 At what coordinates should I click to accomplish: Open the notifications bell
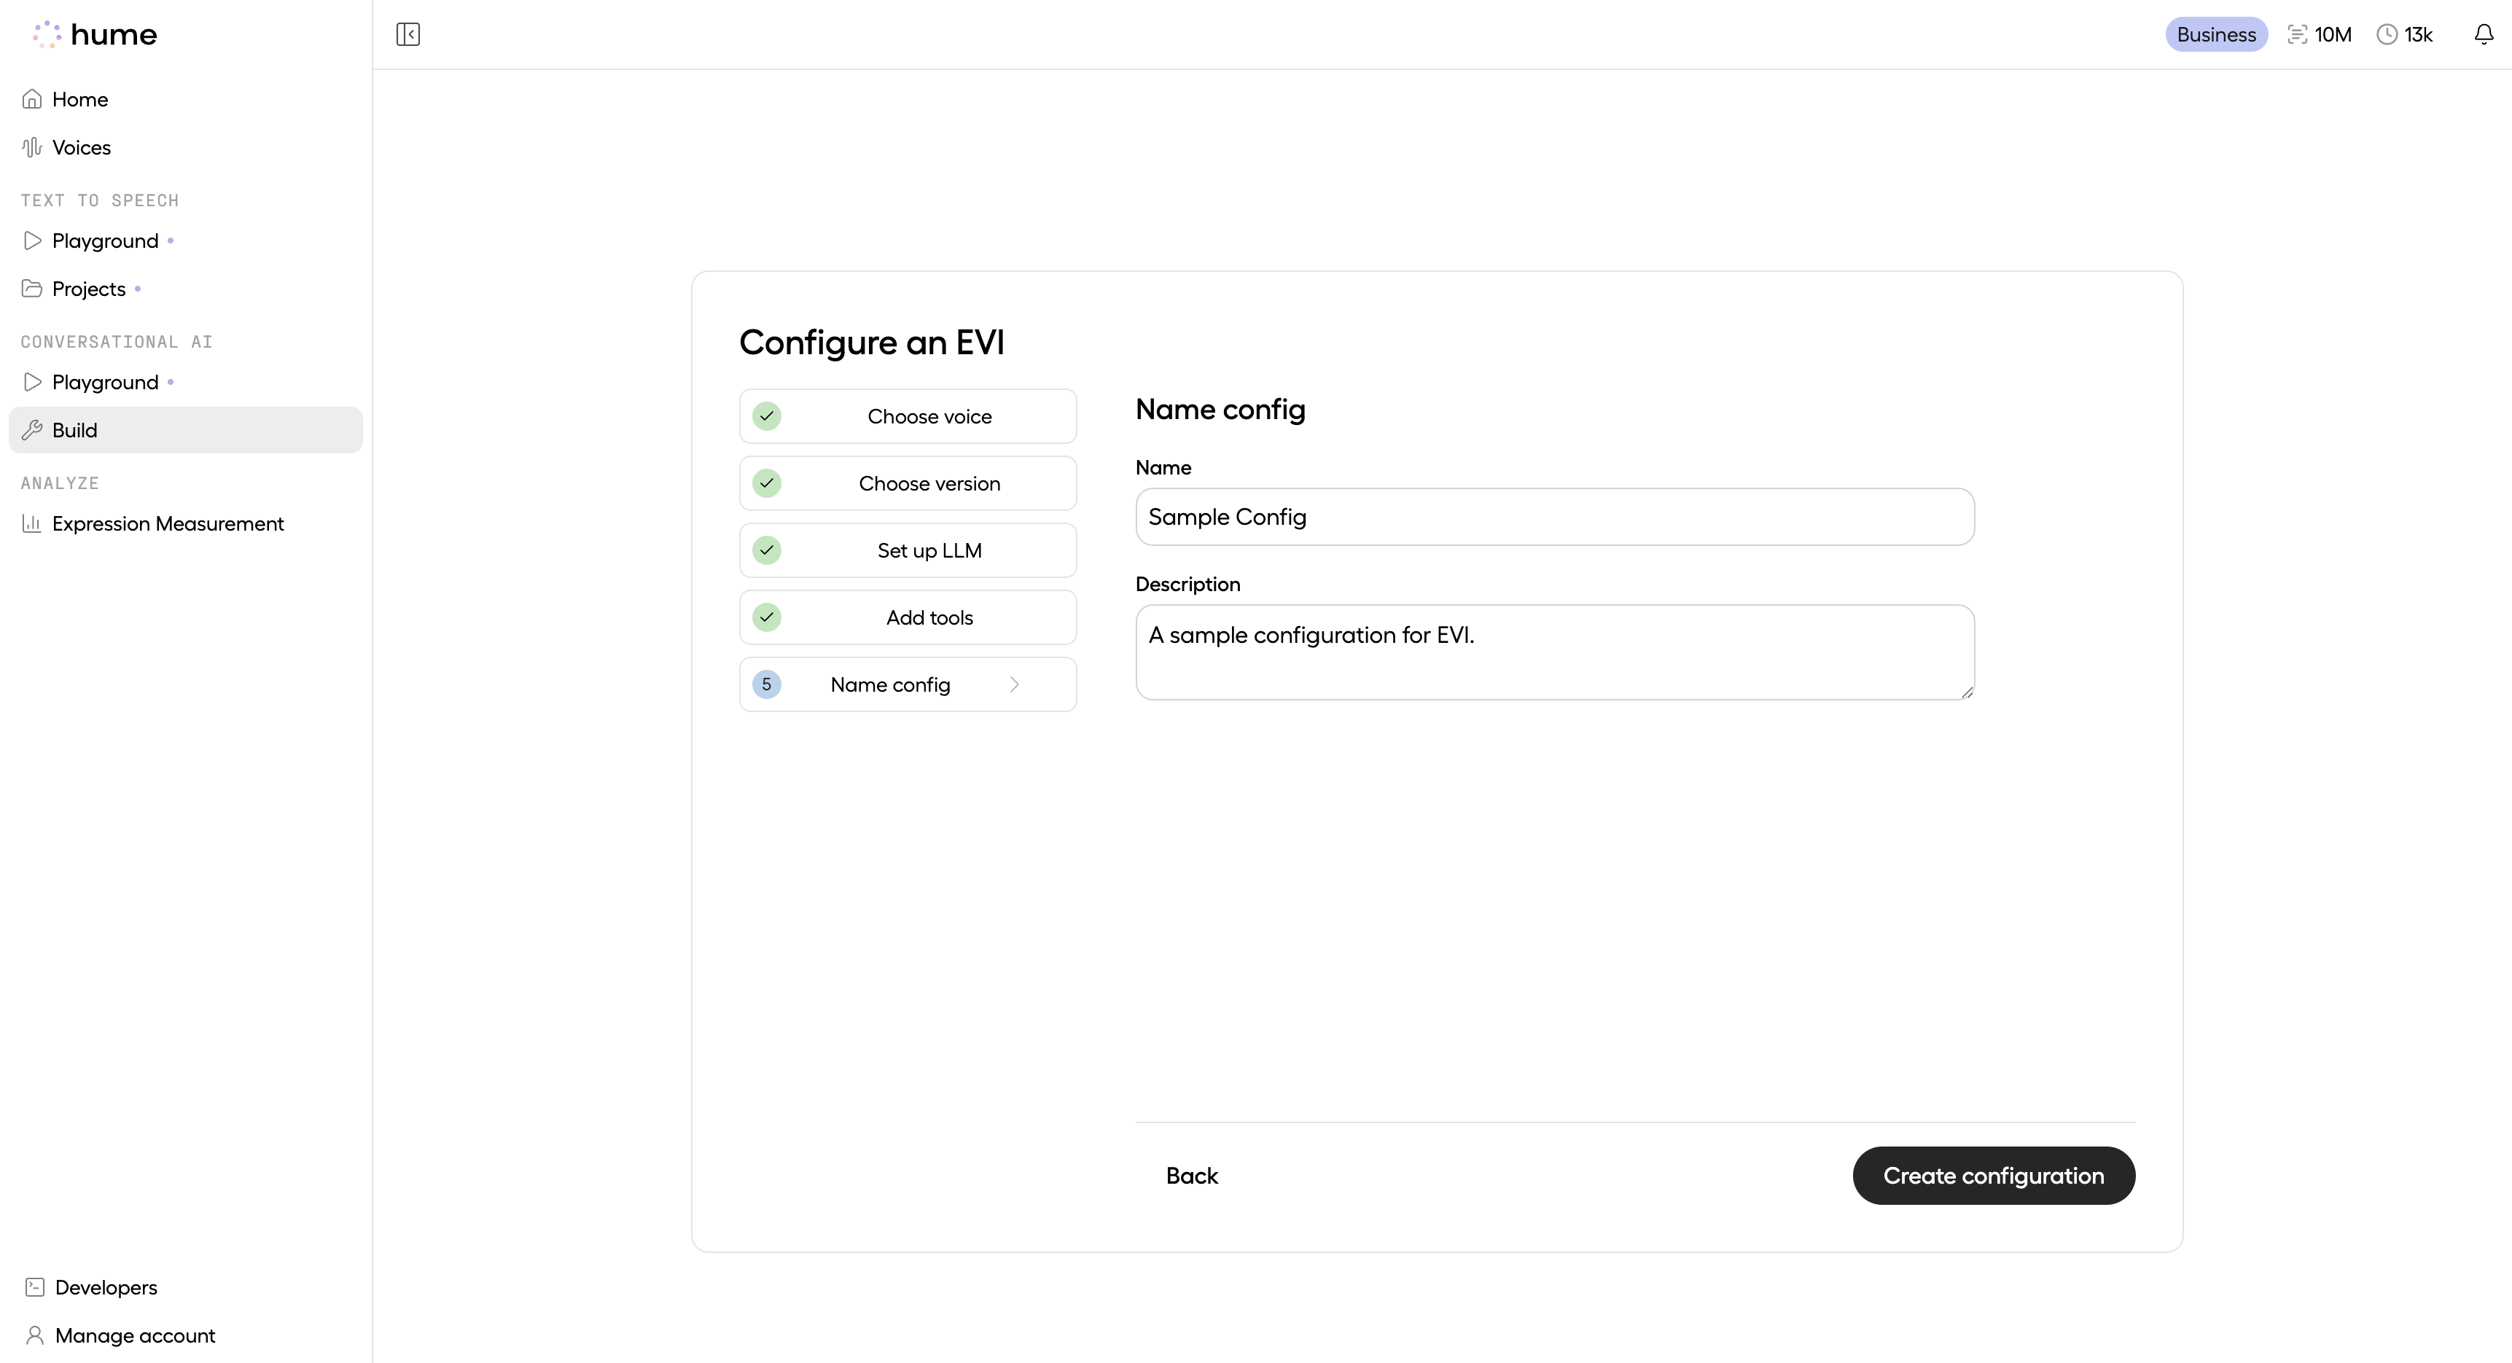click(x=2483, y=34)
